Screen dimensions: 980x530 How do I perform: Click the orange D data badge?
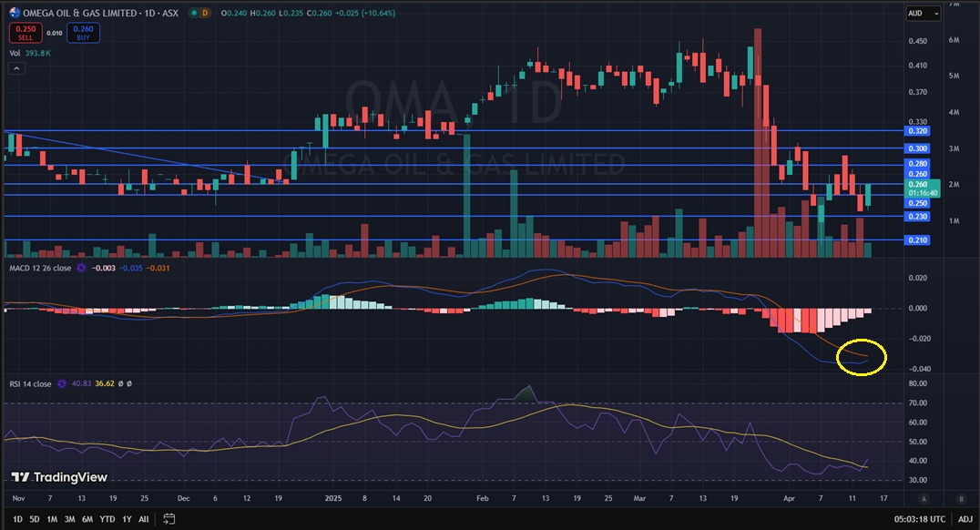pyautogui.click(x=204, y=13)
